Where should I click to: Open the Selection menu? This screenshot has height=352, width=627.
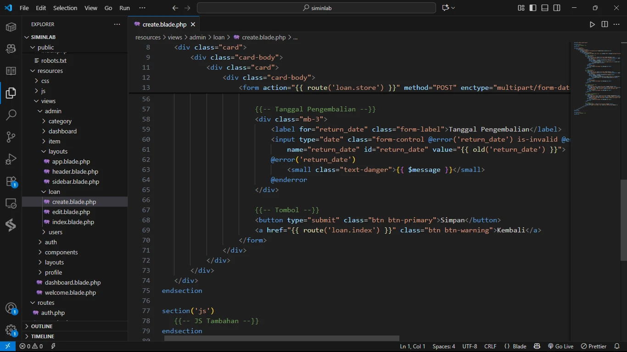pos(65,8)
